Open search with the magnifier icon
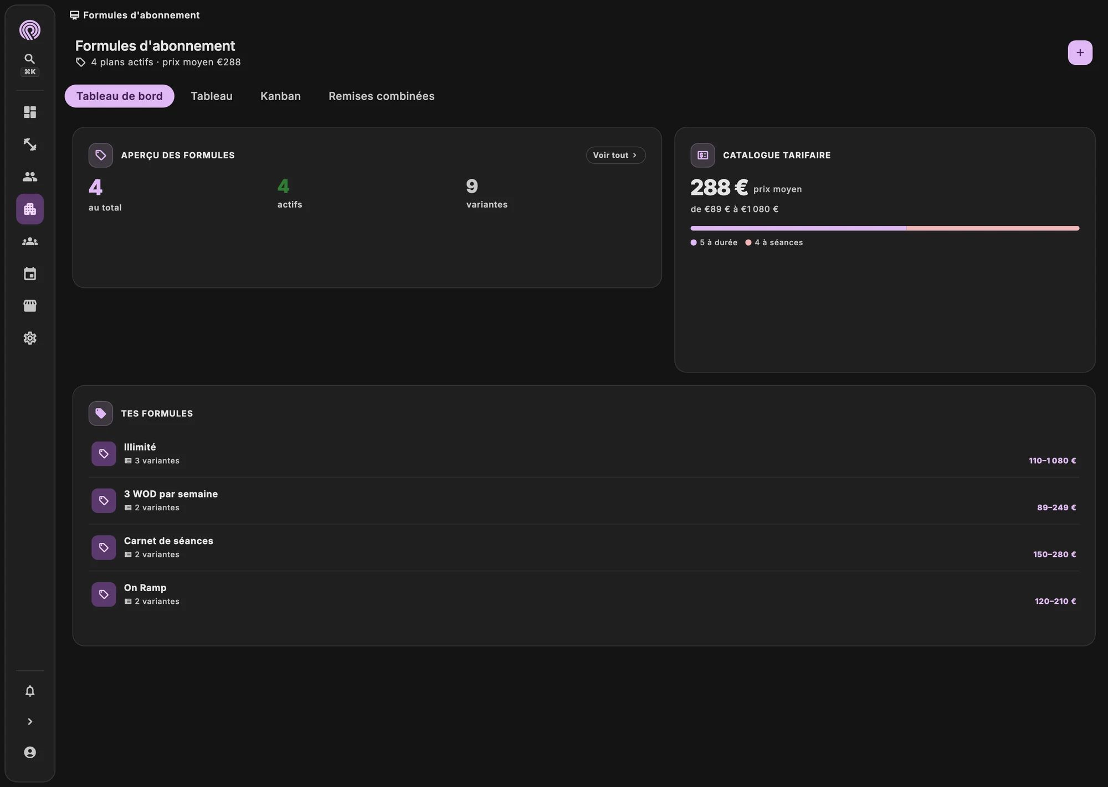The image size is (1108, 787). [x=30, y=59]
